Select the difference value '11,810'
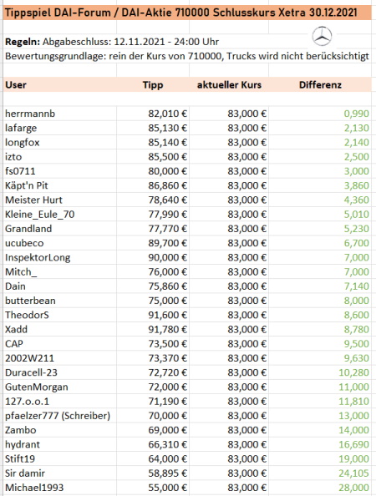376x496 pixels. tap(353, 402)
